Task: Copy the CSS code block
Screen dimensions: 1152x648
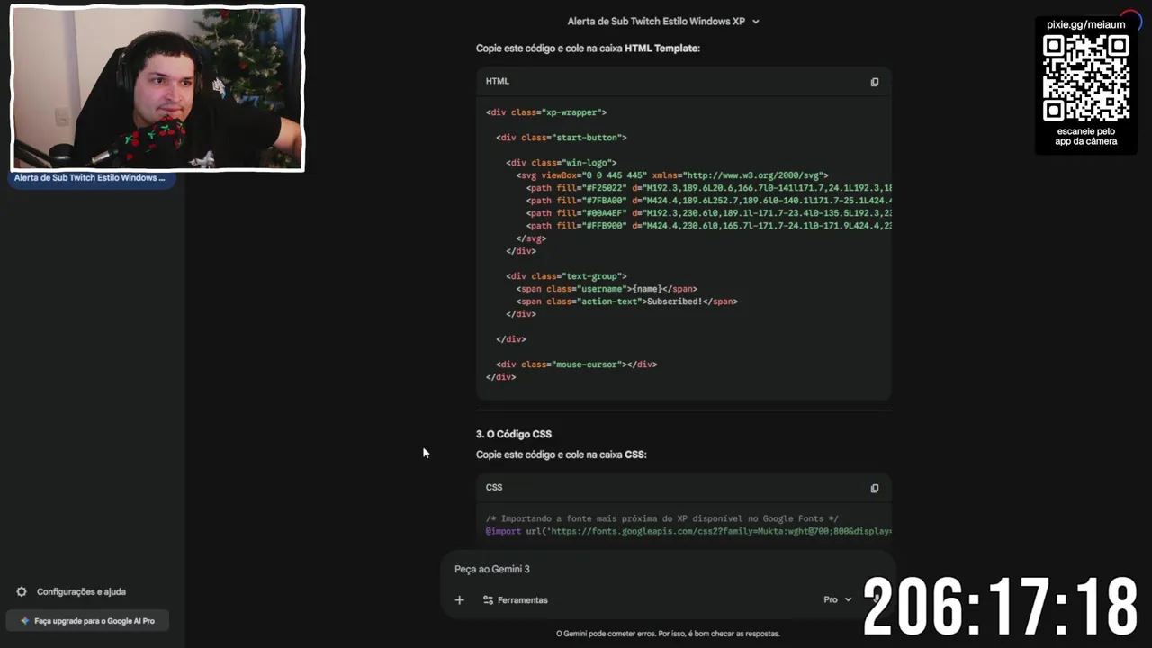Action: coord(874,488)
